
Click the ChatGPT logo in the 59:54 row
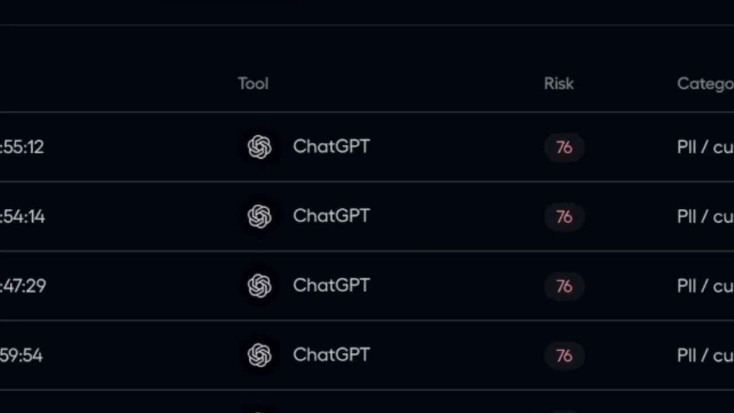click(x=259, y=355)
